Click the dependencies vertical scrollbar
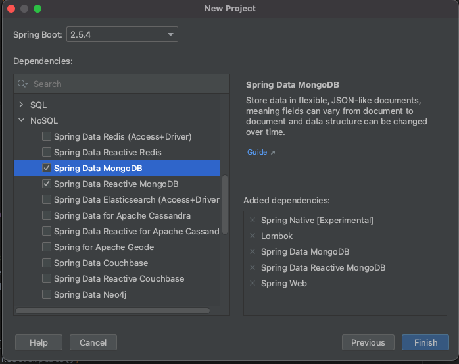 pyautogui.click(x=226, y=205)
